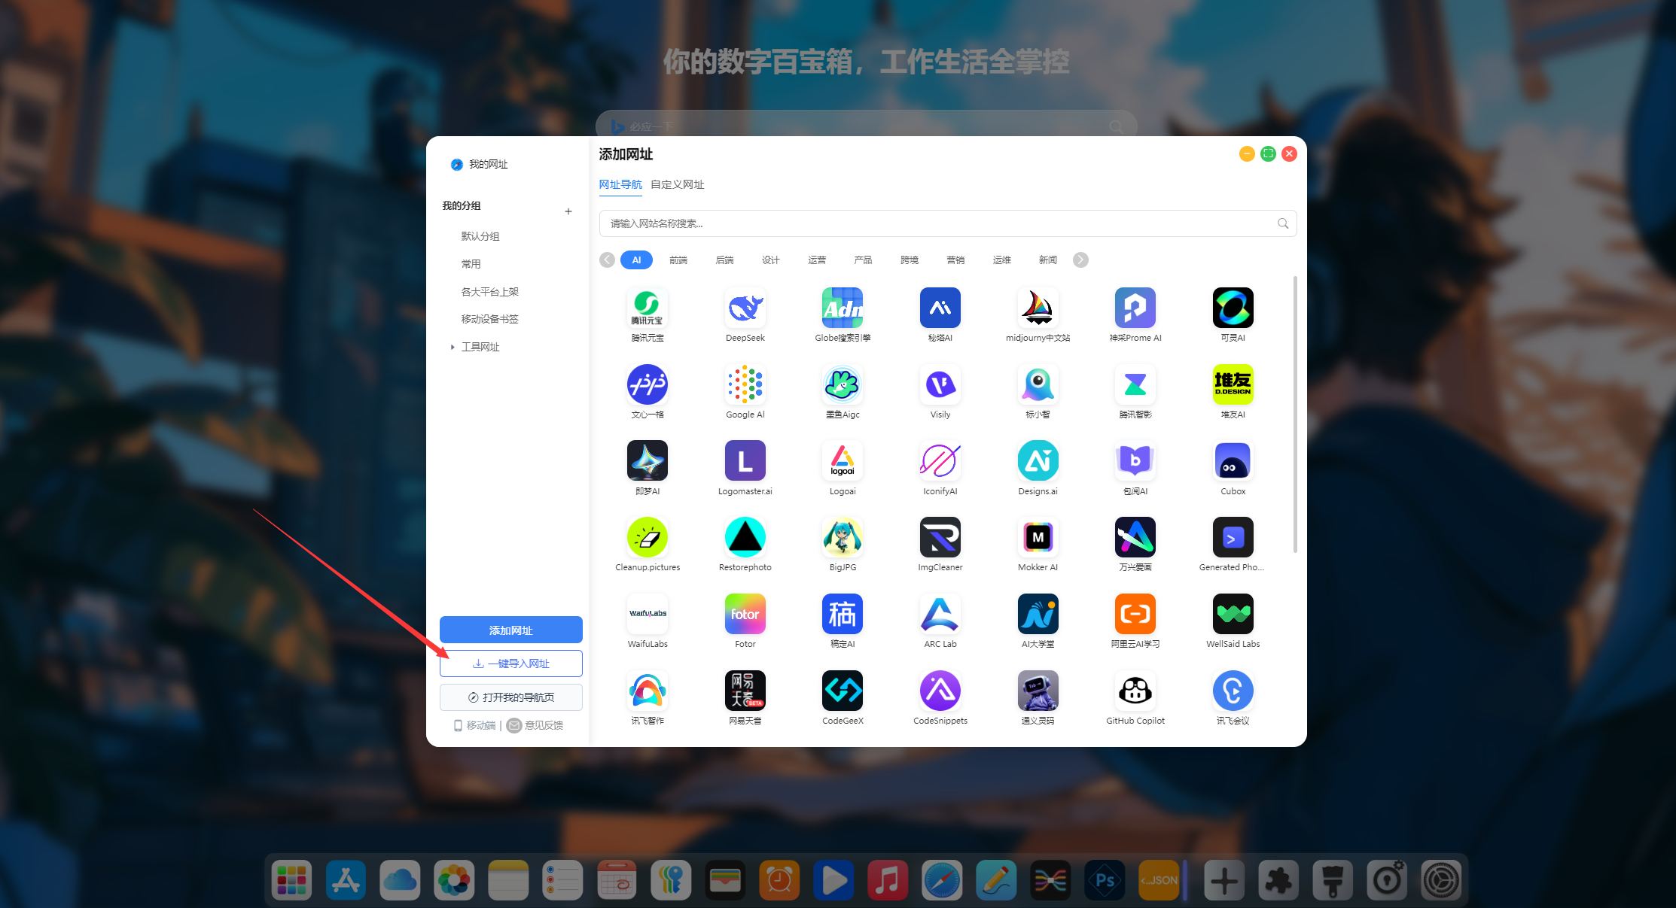Image resolution: width=1676 pixels, height=908 pixels.
Task: Select the 各大平台上架 group
Action: tap(490, 292)
